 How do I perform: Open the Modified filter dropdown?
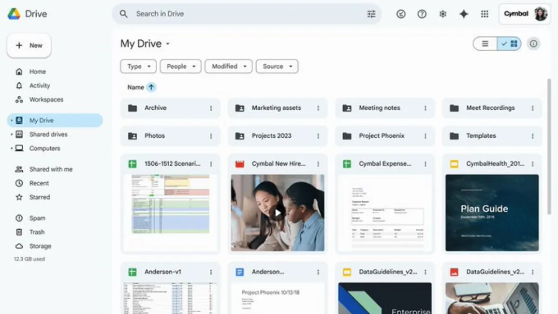click(x=228, y=67)
